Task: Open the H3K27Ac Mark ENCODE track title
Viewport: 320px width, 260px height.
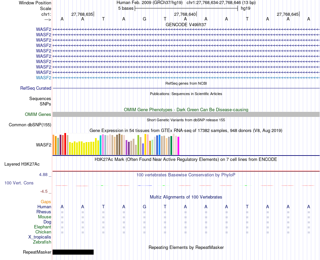Action: coord(186,159)
